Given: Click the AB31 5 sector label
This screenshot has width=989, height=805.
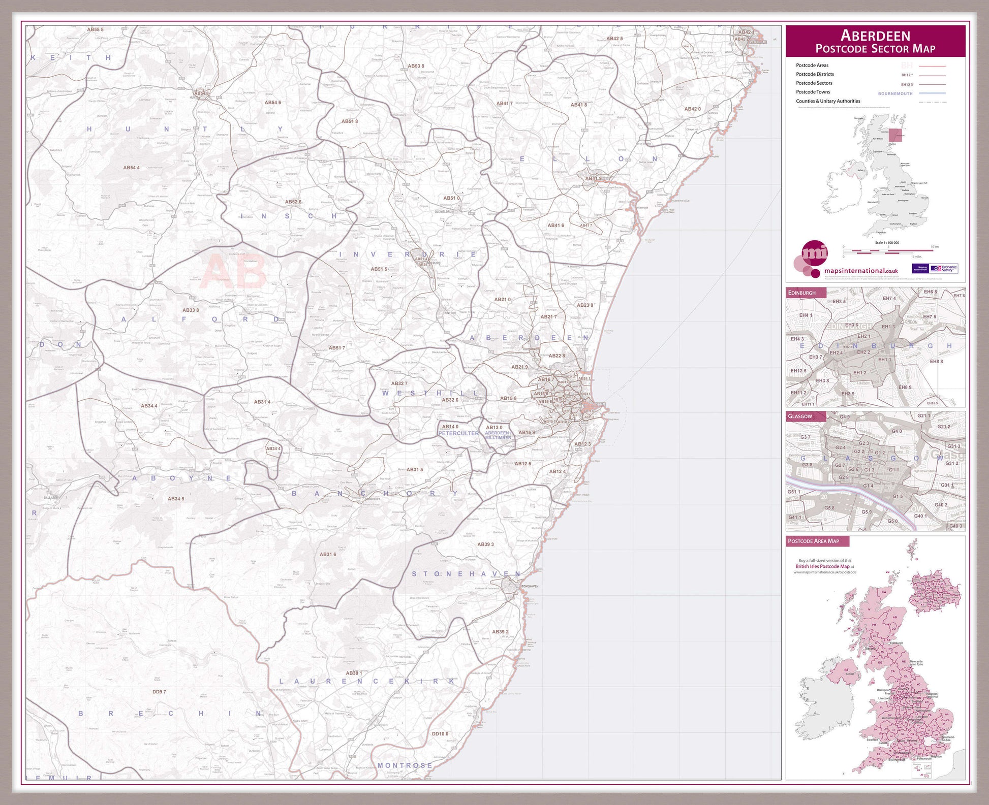Looking at the screenshot, I should point(415,470).
